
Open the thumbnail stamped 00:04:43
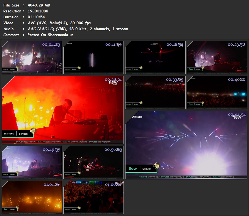pyautogui.click(x=32, y=57)
